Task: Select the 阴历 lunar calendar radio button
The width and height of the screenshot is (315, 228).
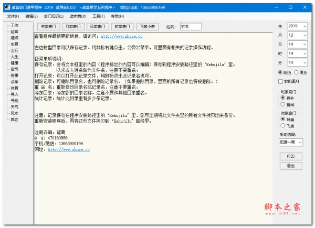Action: point(300,72)
